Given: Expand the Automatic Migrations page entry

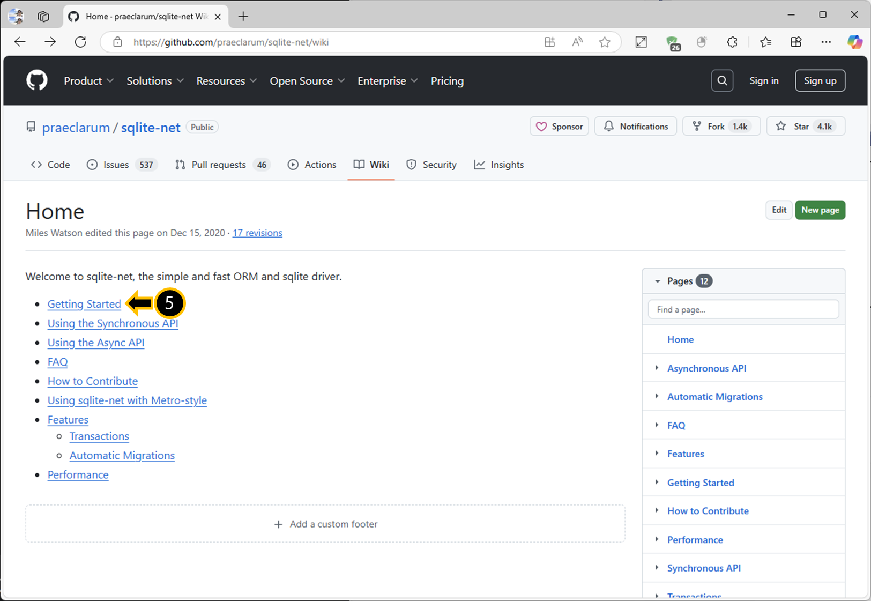Looking at the screenshot, I should point(657,396).
